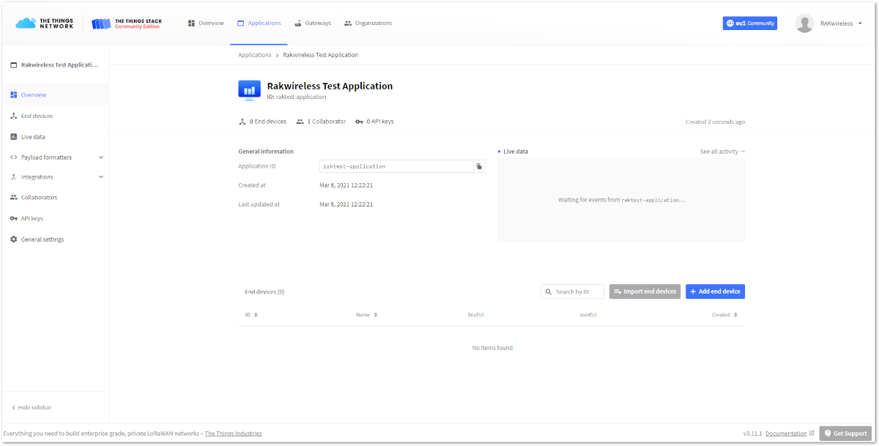Click 1 Collaborator count link

[x=321, y=122]
